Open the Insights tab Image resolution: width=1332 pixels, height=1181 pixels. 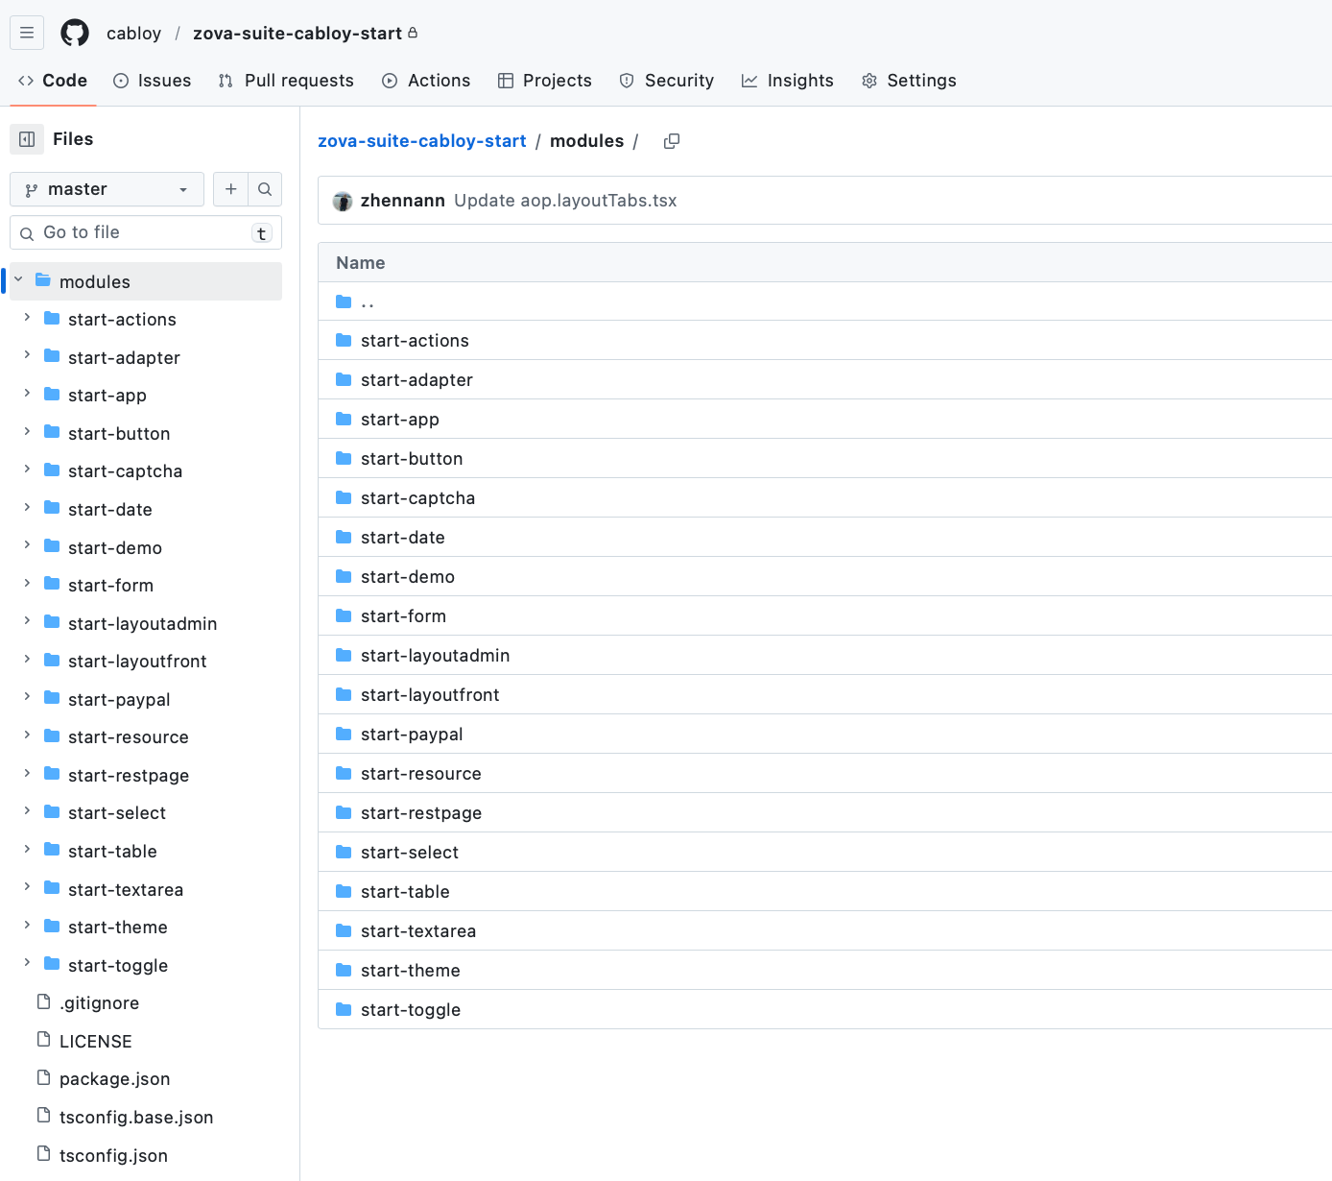[x=787, y=81]
